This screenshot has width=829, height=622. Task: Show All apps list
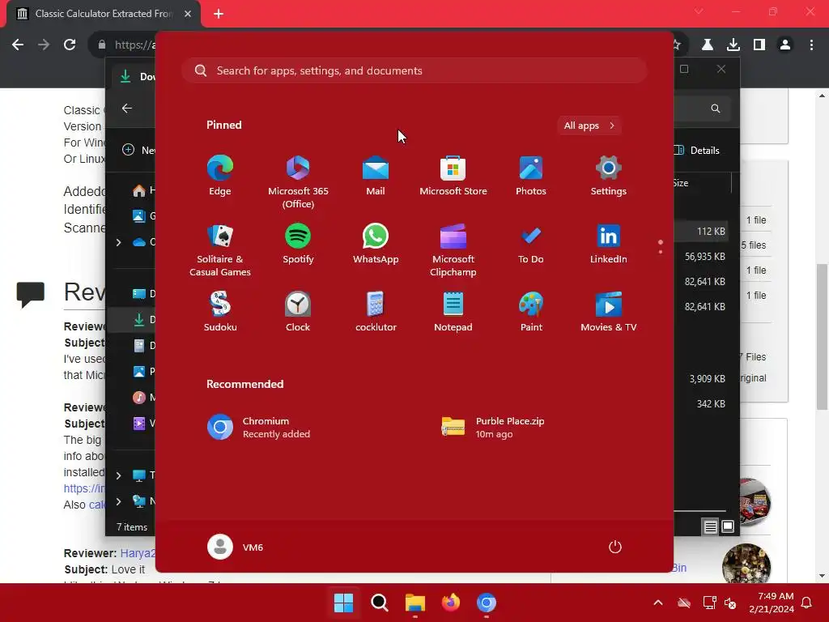589,126
